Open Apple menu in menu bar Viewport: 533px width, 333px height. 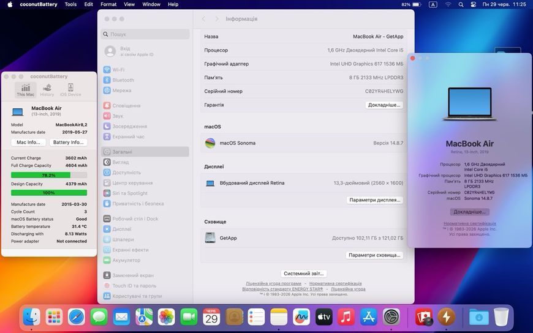click(10, 4)
